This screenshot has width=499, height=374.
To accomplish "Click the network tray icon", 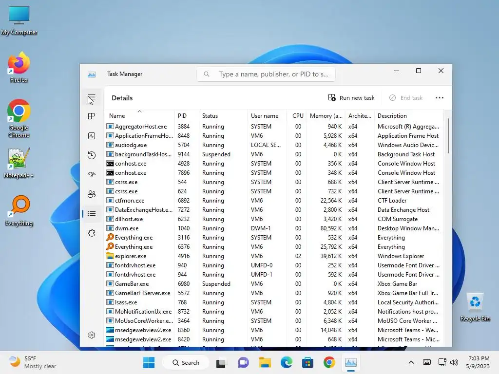I will pos(442,362).
